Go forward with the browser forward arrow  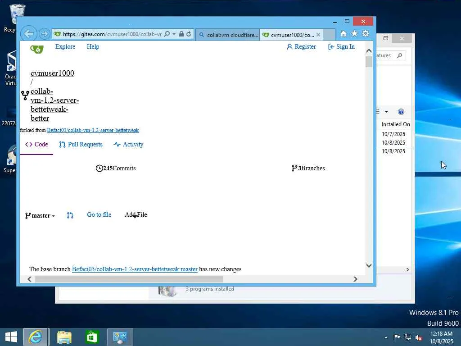tap(45, 34)
